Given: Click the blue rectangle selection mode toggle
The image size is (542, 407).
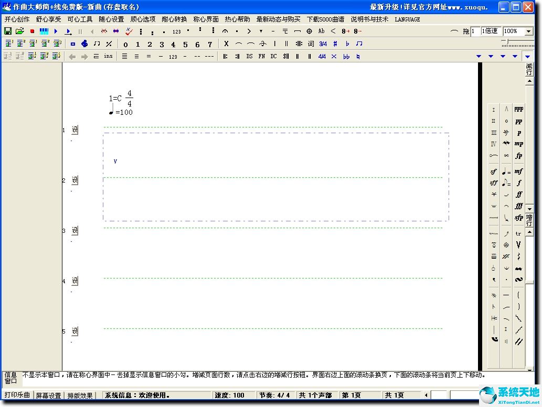Looking at the screenshot, I should 72,44.
